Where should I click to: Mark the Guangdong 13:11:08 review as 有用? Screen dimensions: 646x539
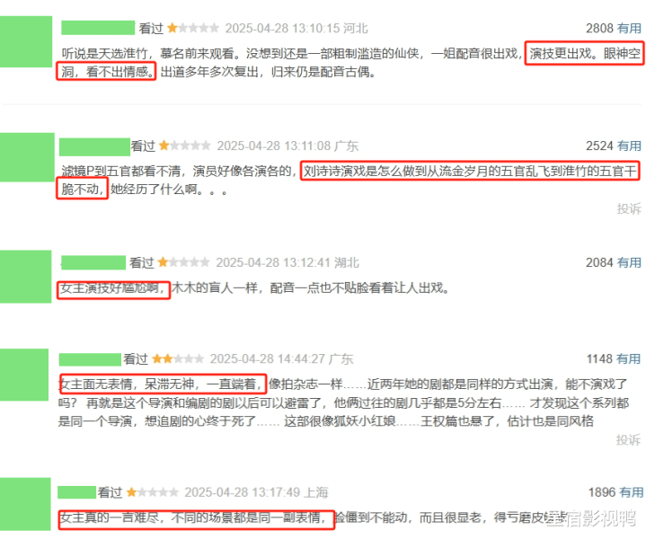pyautogui.click(x=629, y=146)
